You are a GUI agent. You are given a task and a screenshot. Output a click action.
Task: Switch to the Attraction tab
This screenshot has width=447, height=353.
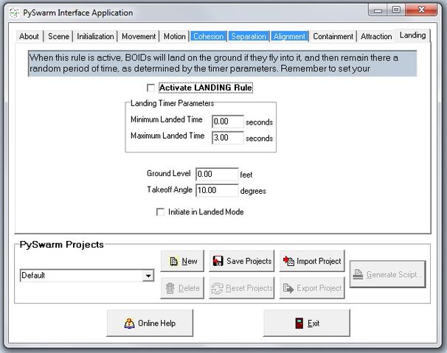click(x=376, y=36)
